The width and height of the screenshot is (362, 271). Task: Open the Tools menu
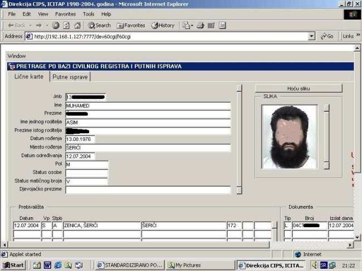point(89,14)
